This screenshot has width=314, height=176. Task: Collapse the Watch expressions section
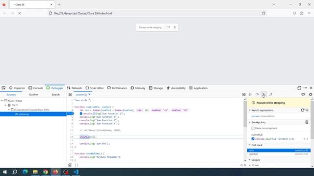click(x=250, y=110)
